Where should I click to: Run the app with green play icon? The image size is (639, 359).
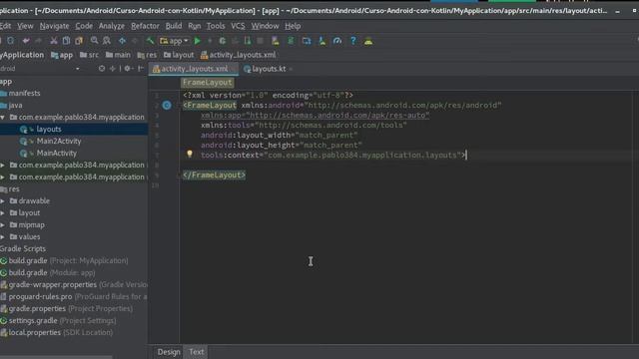click(198, 41)
